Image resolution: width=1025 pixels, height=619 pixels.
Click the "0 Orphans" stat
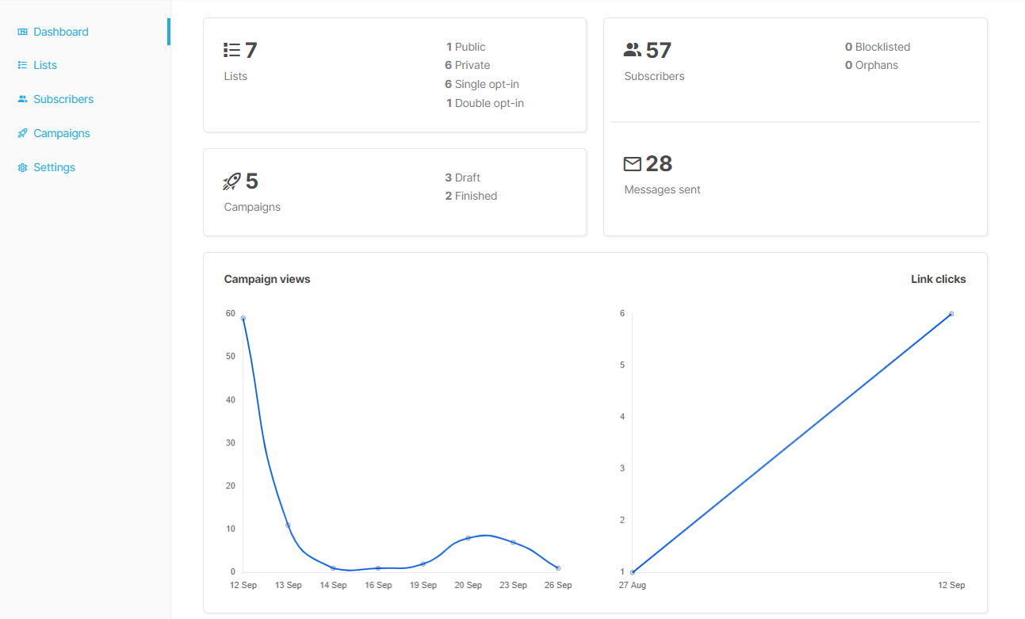(872, 65)
